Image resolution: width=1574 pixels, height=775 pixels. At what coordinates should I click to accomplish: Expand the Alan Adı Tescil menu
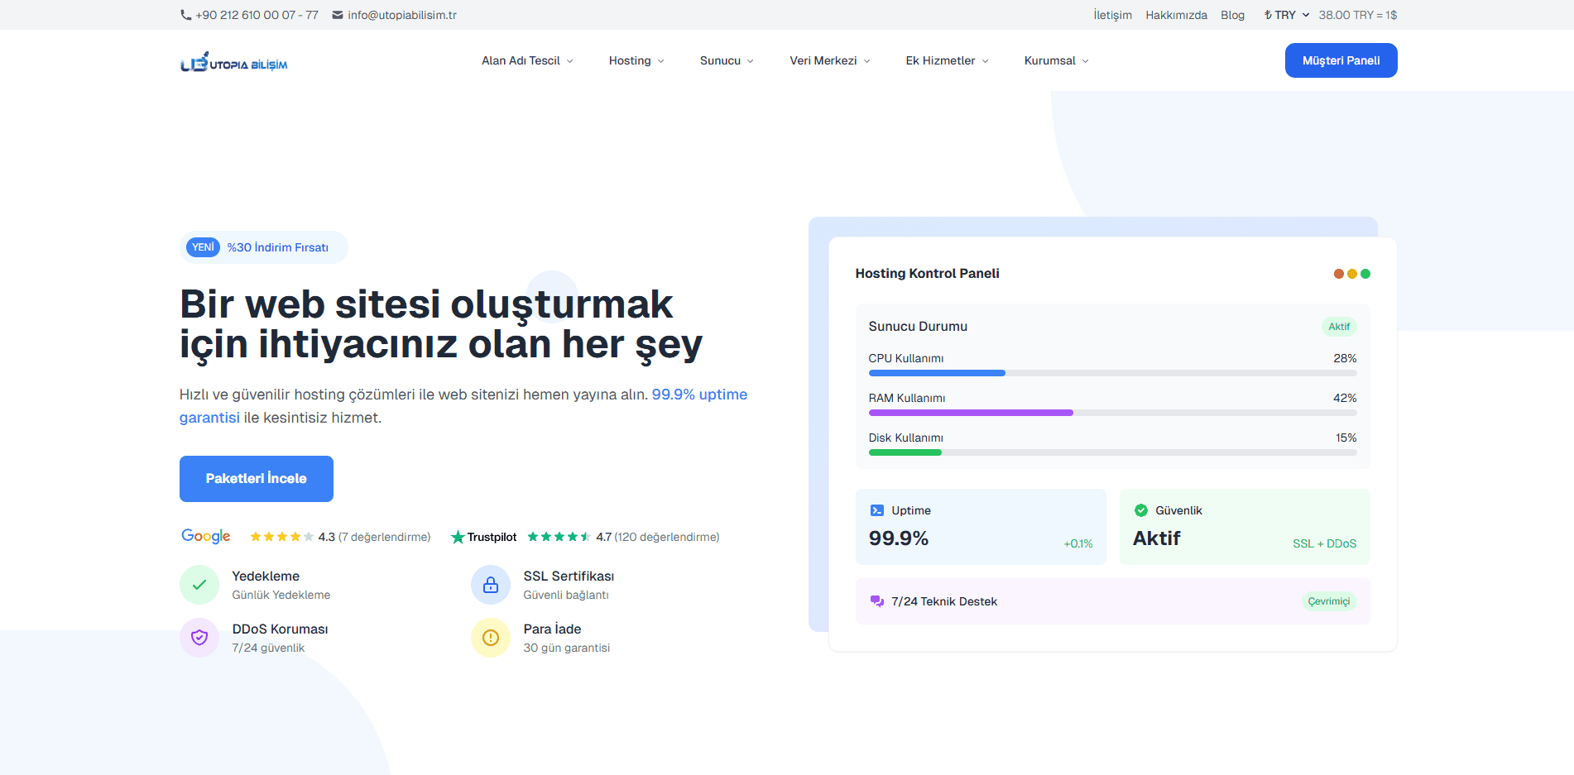click(527, 60)
